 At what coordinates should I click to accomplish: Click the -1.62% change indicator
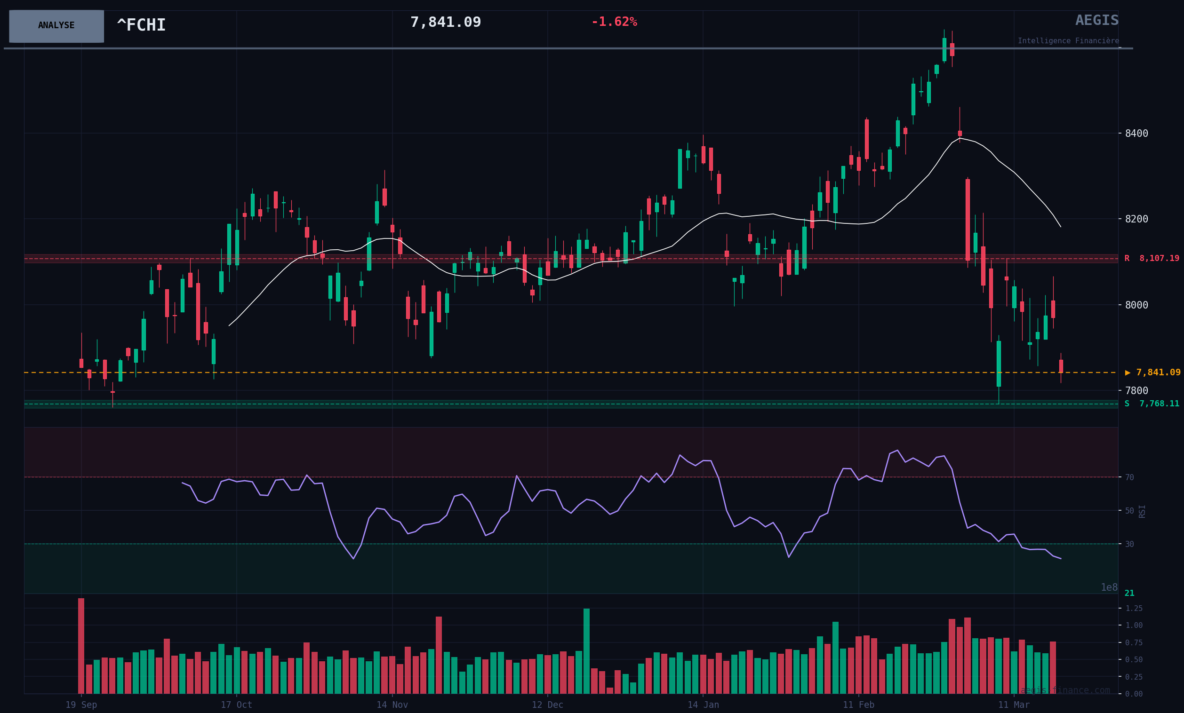pyautogui.click(x=614, y=22)
